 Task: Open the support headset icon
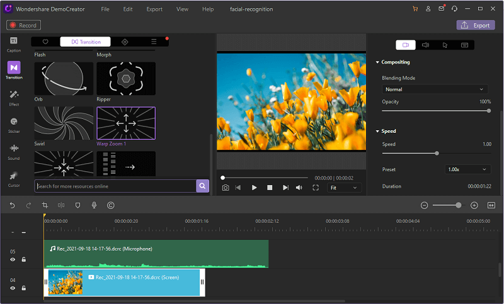(454, 9)
